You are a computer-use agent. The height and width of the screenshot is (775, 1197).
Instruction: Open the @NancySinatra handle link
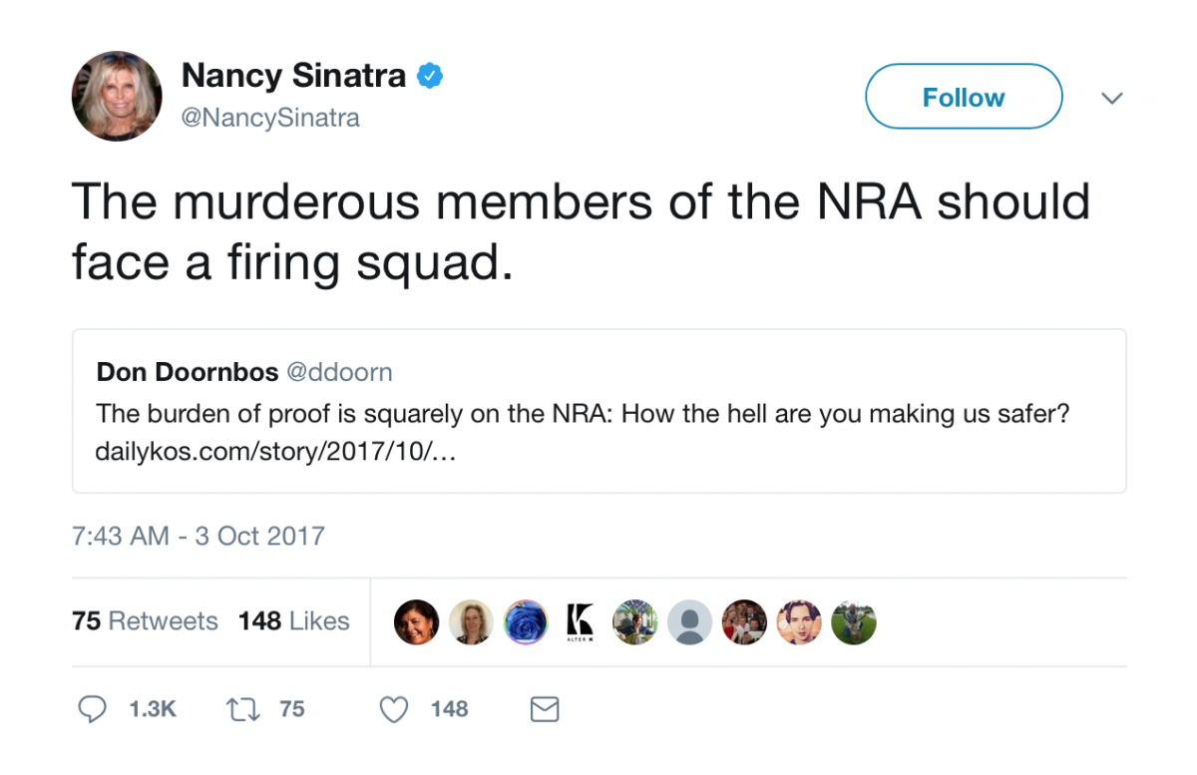[269, 118]
